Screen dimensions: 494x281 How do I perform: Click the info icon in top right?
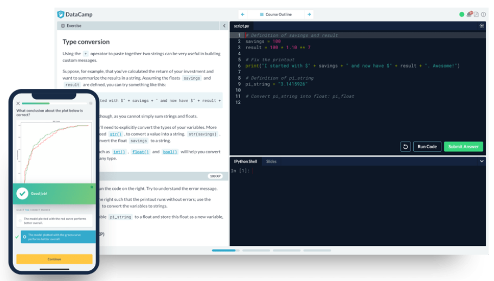click(x=483, y=15)
